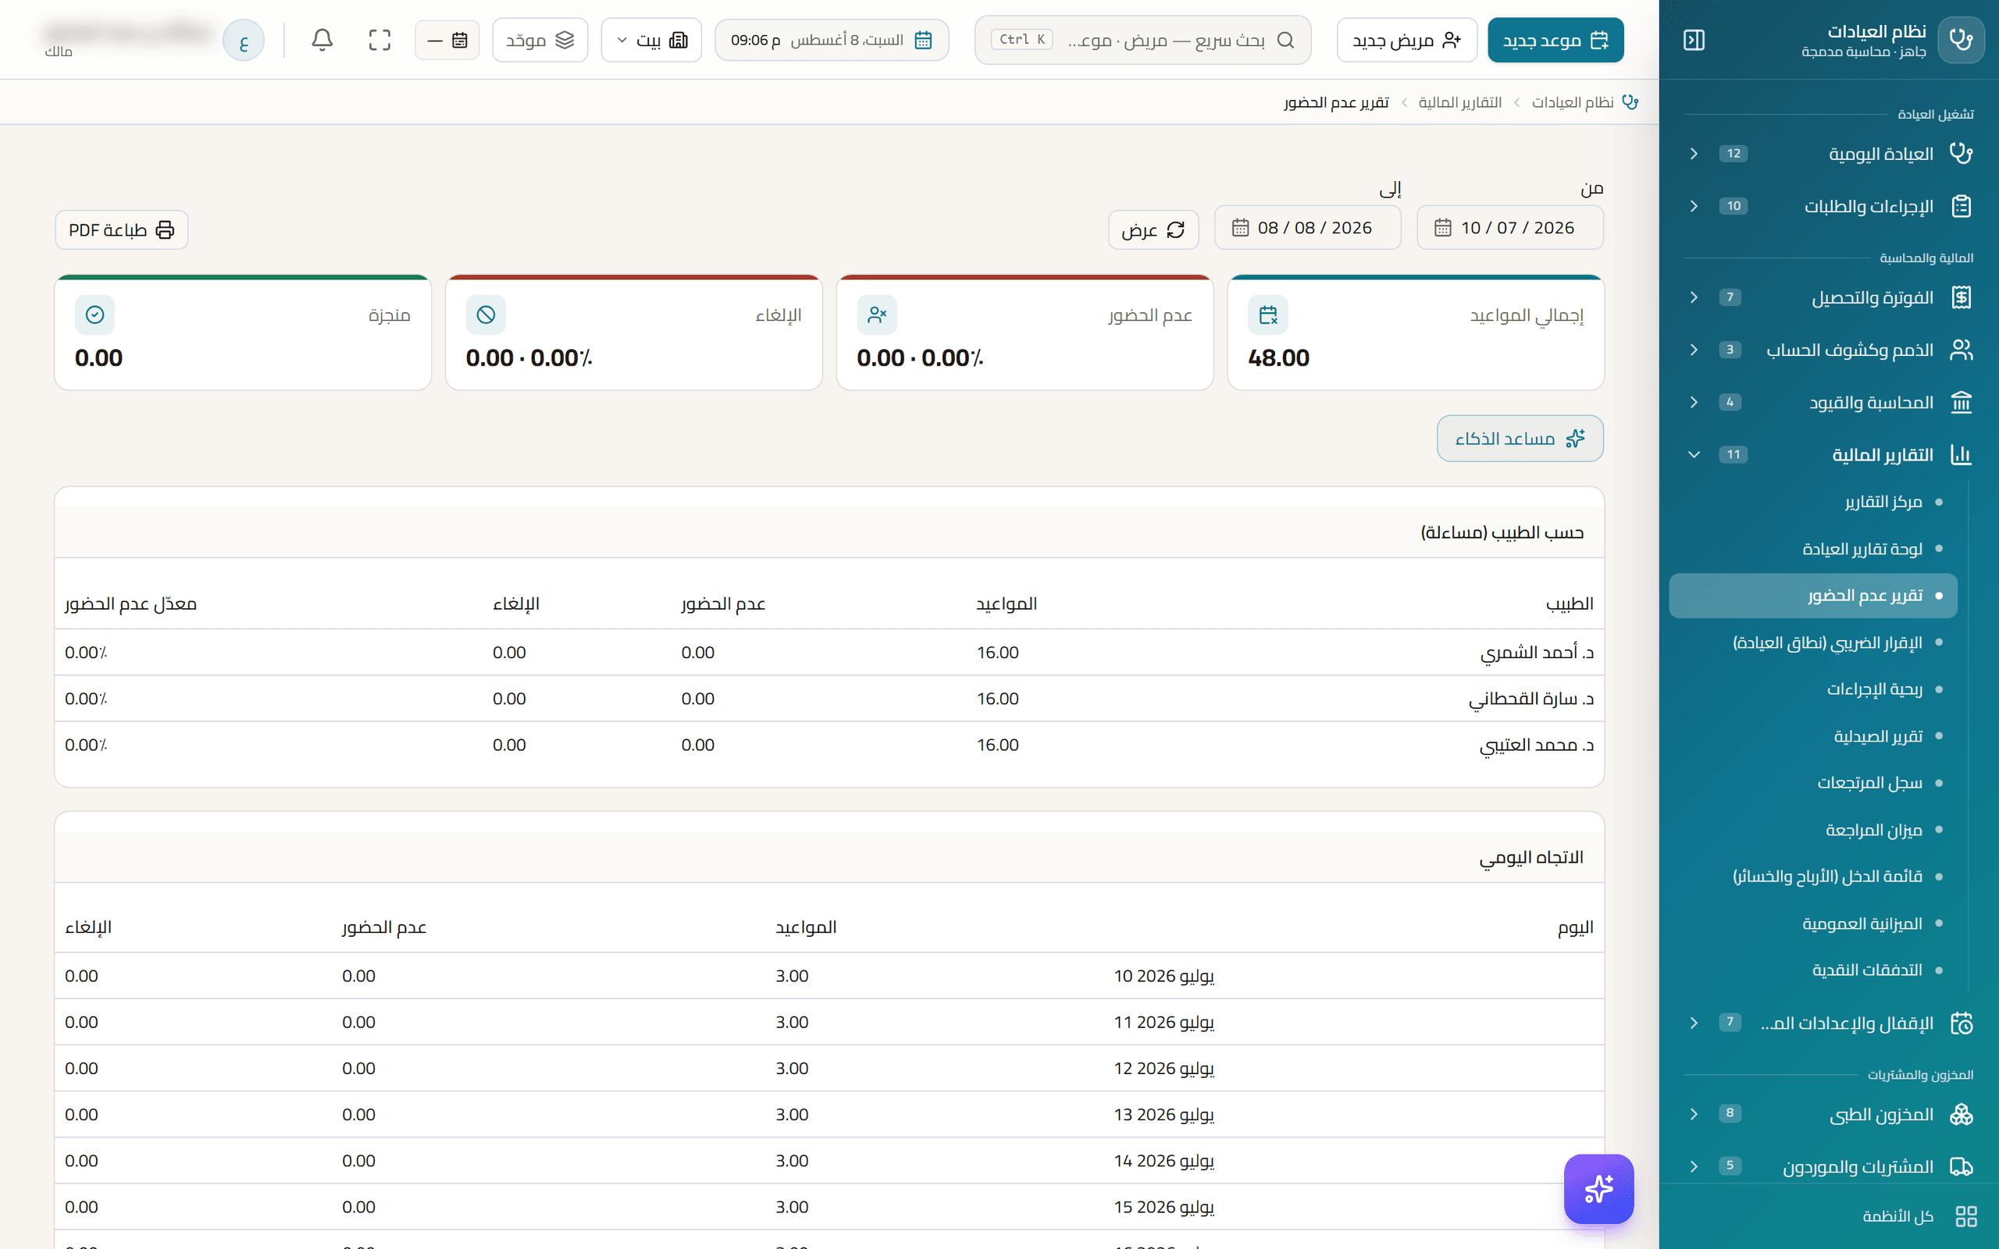
Task: Click the calendar icon in the 'إلى' date field
Action: [1240, 227]
